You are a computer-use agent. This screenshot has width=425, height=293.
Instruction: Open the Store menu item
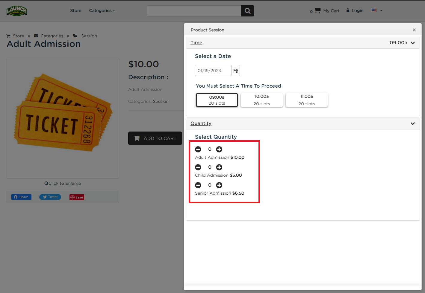[75, 10]
